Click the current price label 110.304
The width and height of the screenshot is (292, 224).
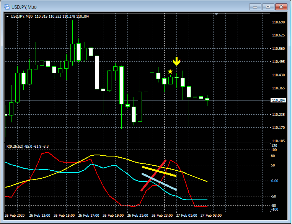(x=278, y=100)
